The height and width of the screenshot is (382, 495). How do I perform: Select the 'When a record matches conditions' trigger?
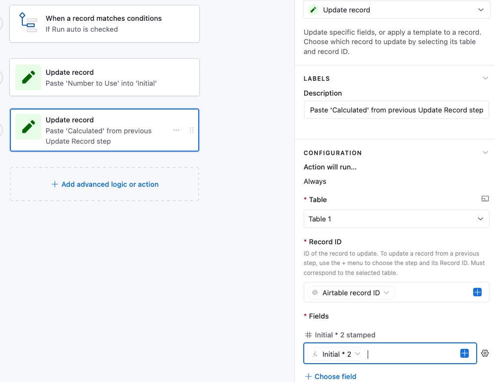[x=105, y=24]
